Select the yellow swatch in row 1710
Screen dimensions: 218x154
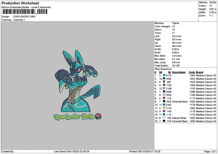click(x=164, y=108)
